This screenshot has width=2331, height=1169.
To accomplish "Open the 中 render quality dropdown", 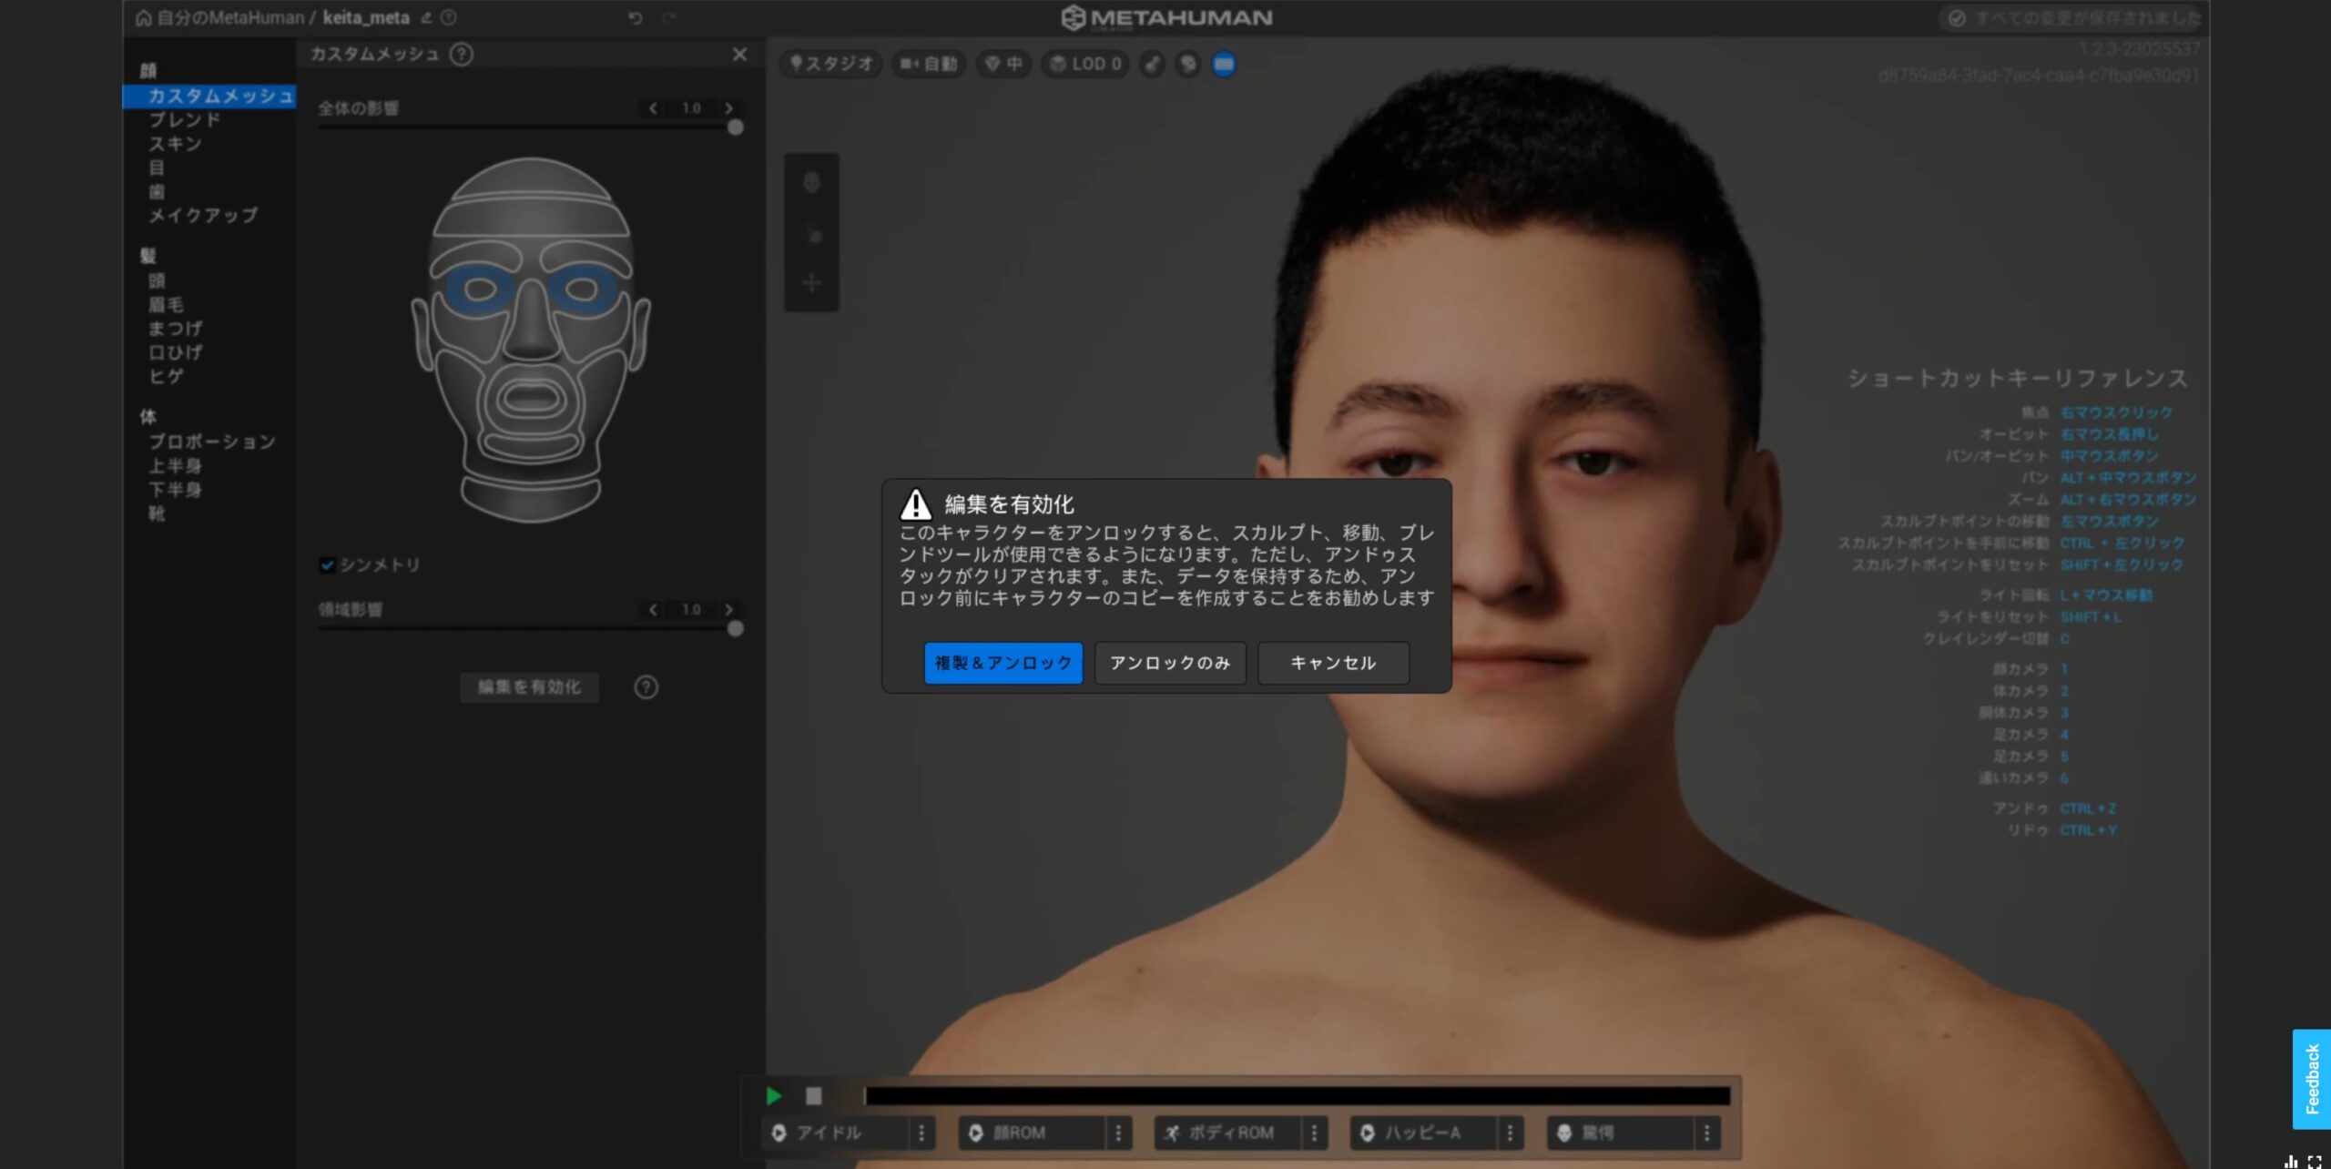I will coord(1003,64).
